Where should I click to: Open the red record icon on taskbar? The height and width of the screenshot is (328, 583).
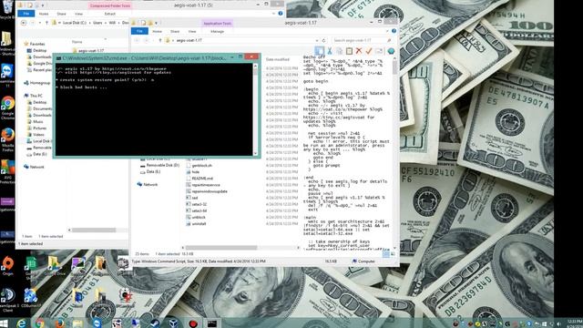pos(193,323)
